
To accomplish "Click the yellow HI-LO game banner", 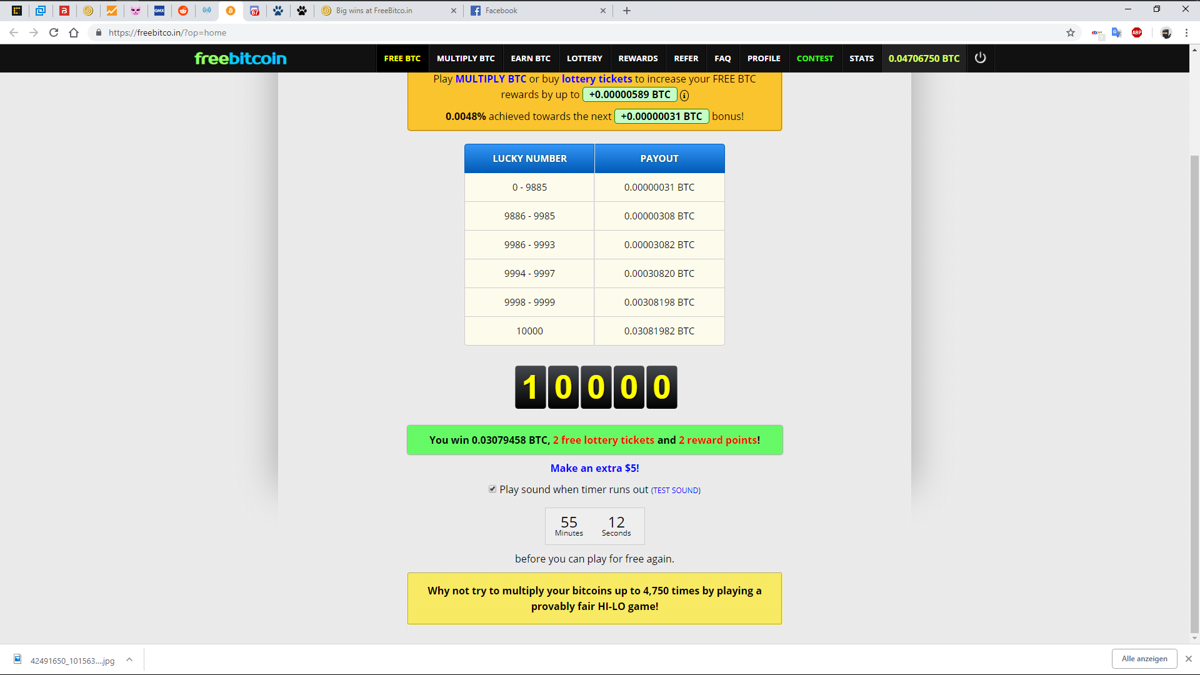I will tap(594, 598).
